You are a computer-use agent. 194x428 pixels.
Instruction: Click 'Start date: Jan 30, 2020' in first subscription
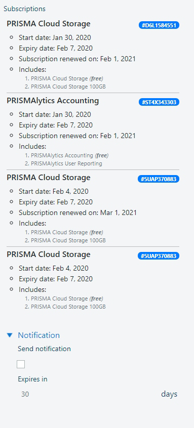point(55,37)
